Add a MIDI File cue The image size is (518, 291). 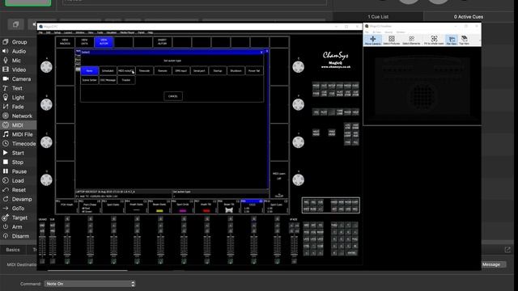18,134
